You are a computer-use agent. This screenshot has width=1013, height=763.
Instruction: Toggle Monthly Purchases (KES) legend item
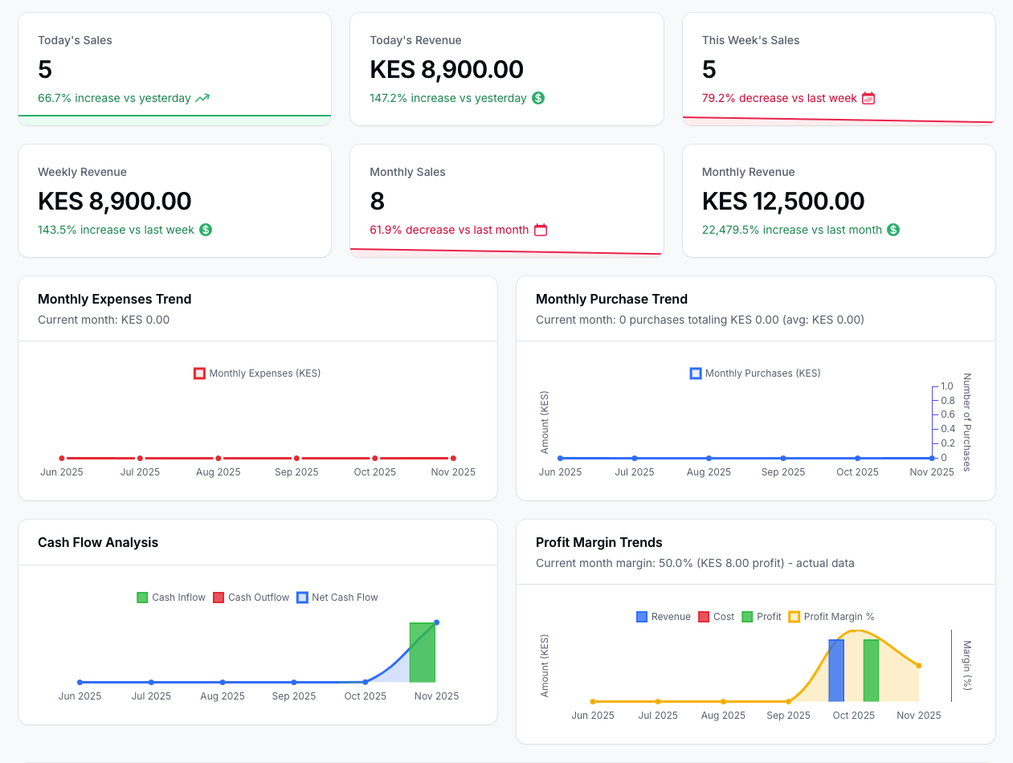tap(755, 373)
